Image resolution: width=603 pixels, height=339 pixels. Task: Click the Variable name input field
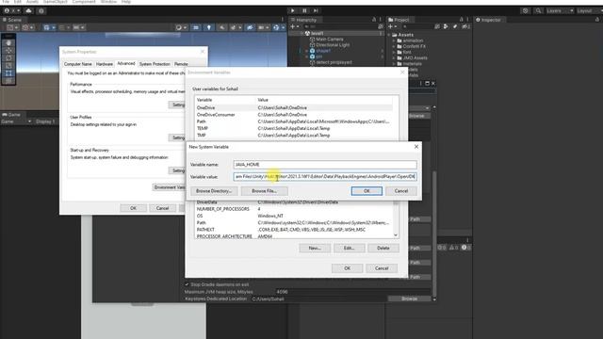click(325, 165)
